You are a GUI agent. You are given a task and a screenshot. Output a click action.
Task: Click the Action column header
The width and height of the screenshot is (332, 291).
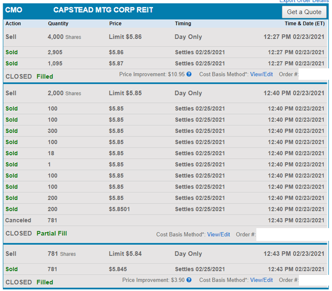[x=13, y=23]
